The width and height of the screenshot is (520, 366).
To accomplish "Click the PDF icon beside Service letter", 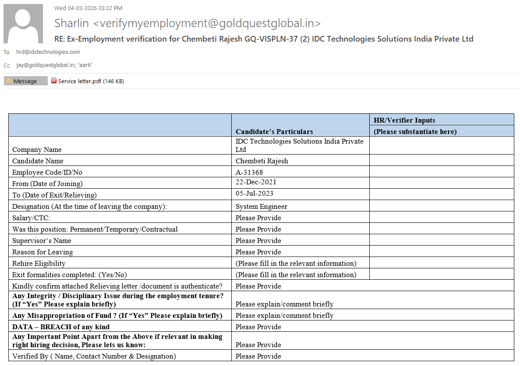I will point(54,81).
